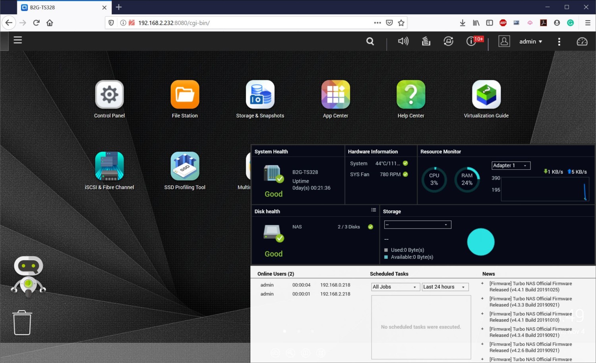Reload the page in Firefox
Screen dimensions: 596x363
36,23
